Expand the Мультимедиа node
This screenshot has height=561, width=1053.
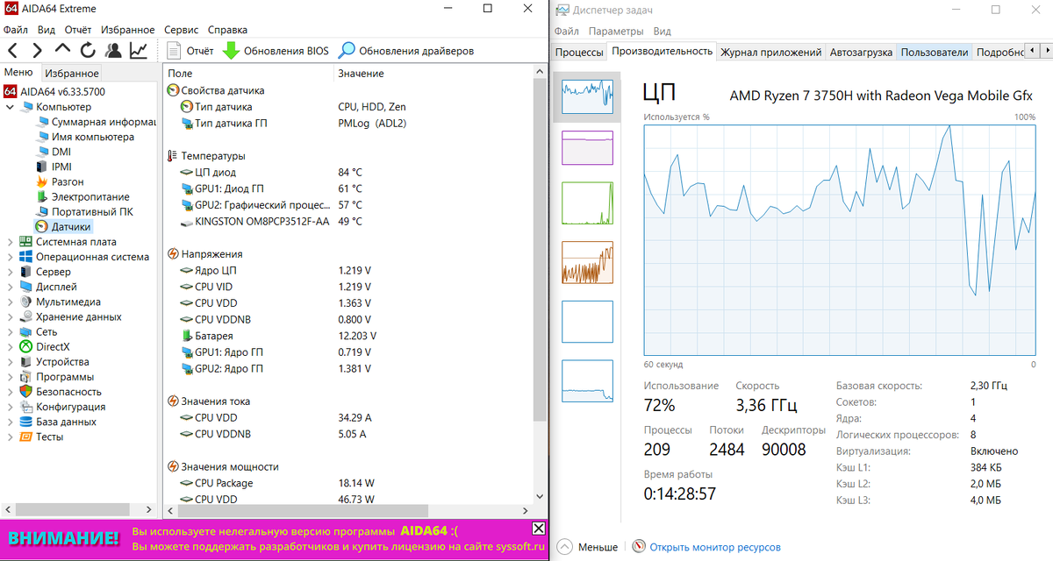10,302
